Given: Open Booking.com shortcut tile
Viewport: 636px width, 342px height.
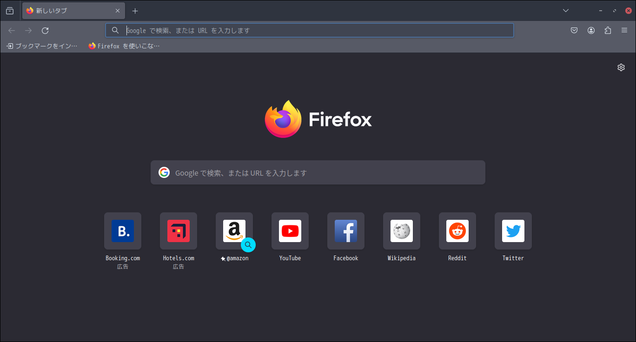Looking at the screenshot, I should coord(123,231).
